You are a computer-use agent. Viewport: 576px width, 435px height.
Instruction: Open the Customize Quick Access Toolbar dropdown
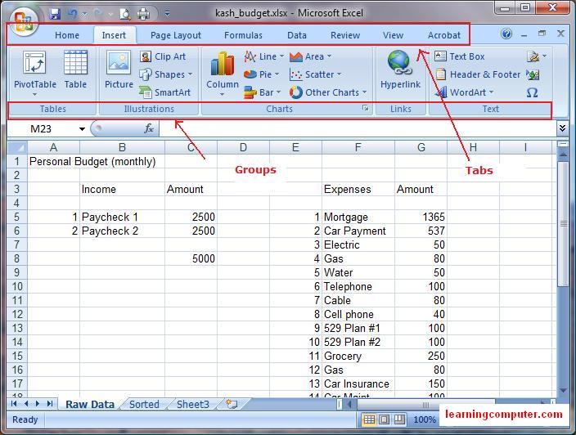tap(167, 14)
